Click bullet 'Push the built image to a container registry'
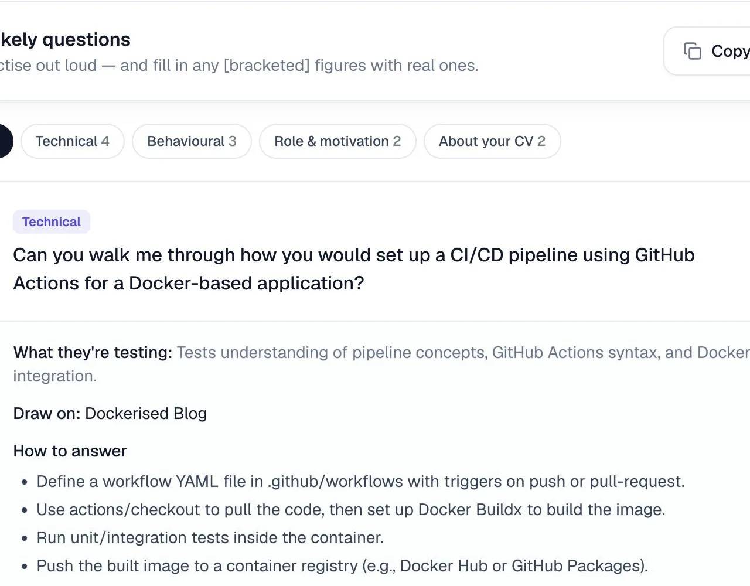 [342, 565]
